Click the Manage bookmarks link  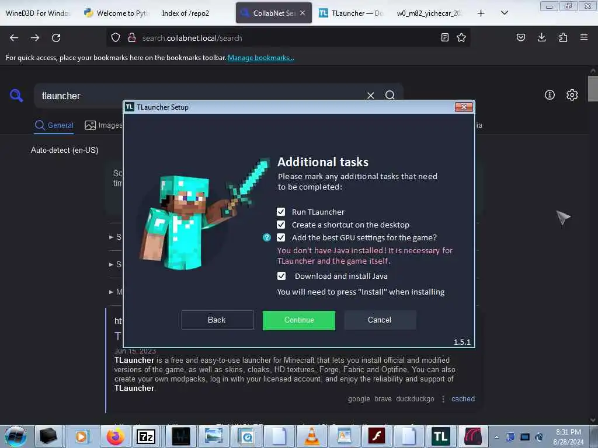[261, 58]
